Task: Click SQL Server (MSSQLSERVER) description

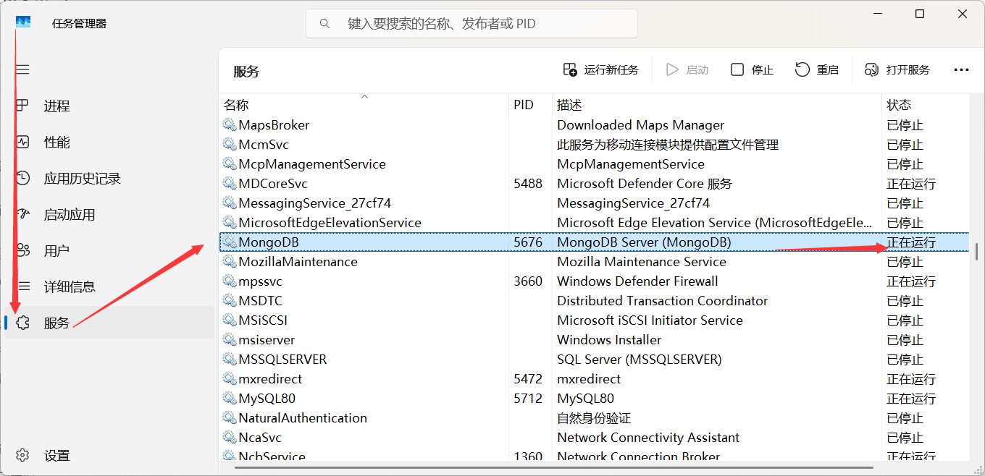Action: coord(640,360)
